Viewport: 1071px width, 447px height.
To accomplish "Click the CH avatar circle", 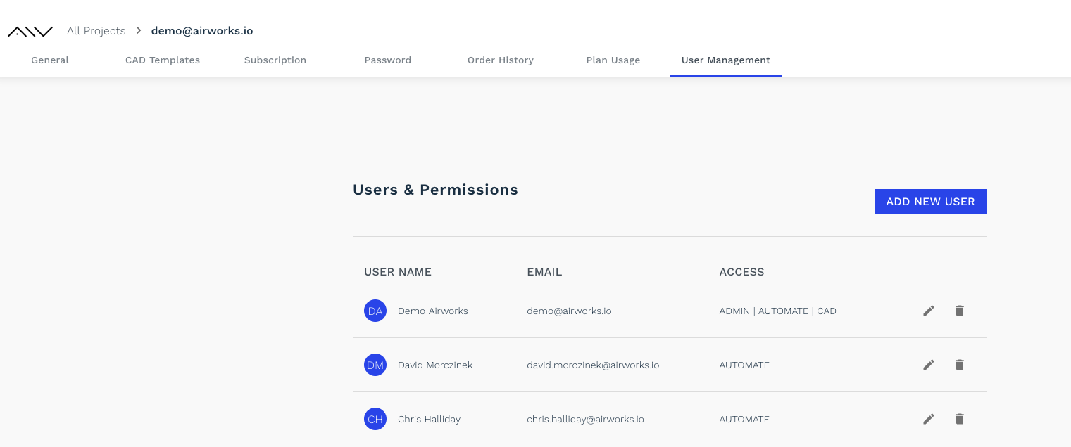I will click(x=375, y=419).
